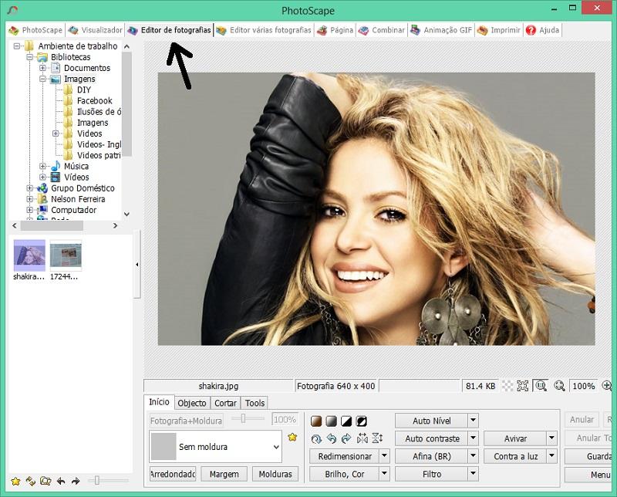Expand the Documentos tree node
The height and width of the screenshot is (497, 617).
click(x=43, y=68)
